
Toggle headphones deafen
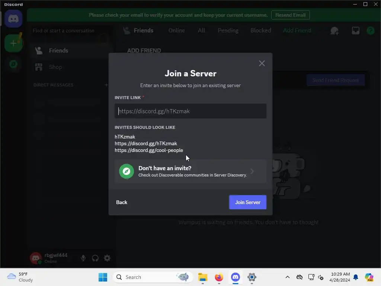[x=95, y=258]
